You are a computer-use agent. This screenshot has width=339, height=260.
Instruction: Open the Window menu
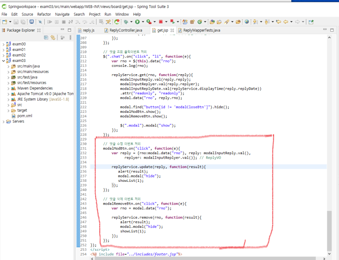point(122,14)
